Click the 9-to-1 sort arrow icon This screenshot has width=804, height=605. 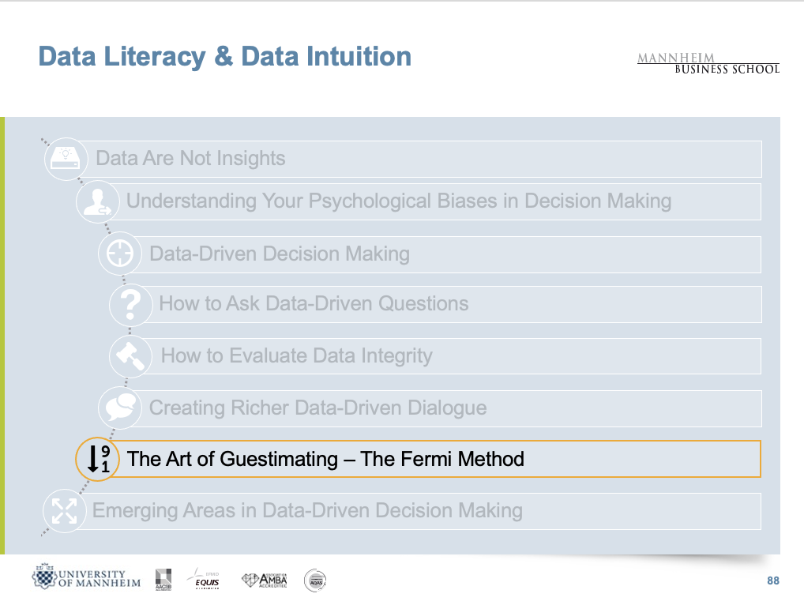97,460
